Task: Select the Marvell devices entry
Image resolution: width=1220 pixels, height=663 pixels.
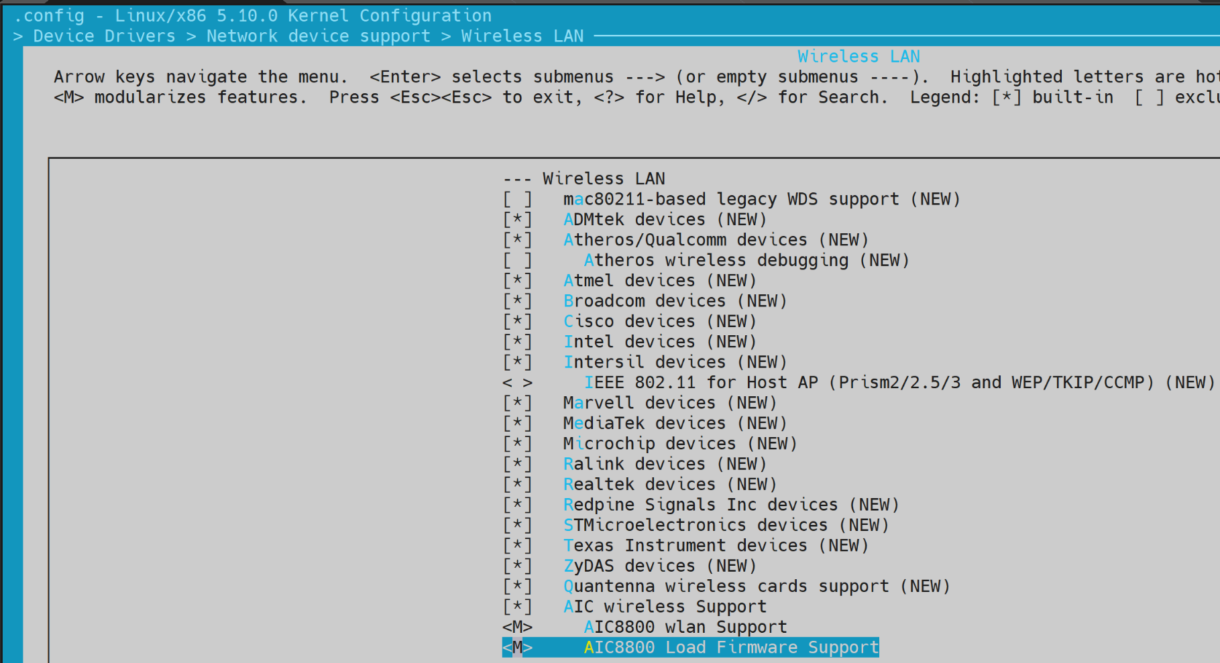Action: coord(670,403)
